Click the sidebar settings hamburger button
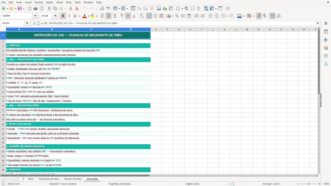 coord(326,24)
